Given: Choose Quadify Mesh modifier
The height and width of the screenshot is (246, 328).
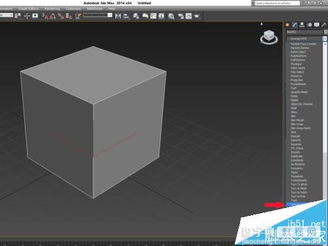Looking at the screenshot, I should click(299, 92).
